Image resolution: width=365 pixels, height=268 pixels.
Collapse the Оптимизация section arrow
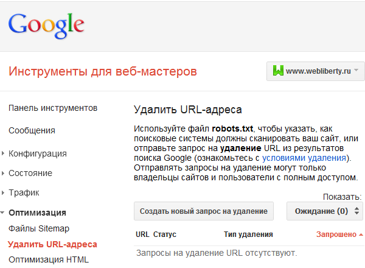[x=2, y=213]
